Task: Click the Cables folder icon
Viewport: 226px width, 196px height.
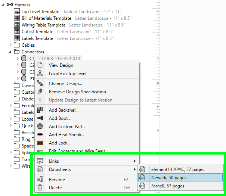Action: [17, 45]
